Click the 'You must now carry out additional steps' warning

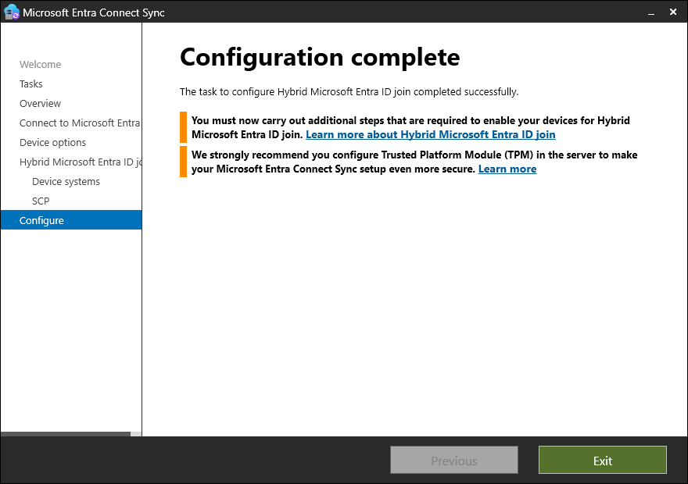410,127
